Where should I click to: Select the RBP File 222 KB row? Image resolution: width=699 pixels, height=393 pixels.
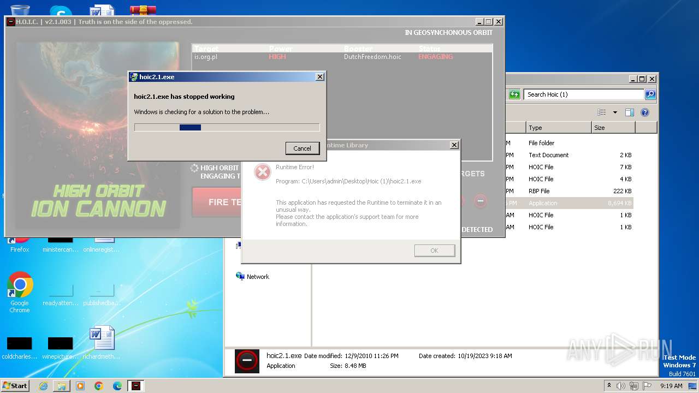[570, 191]
